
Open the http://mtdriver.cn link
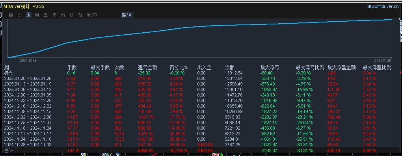pos(383,7)
